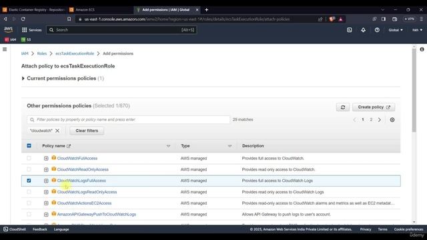
Task: Bookmark this page icon
Action: [69, 19]
